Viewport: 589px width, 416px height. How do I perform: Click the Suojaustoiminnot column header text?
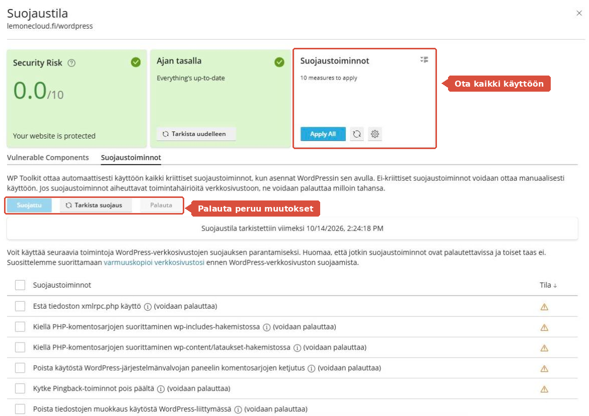coord(62,285)
